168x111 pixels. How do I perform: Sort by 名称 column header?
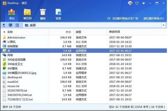[x=10, y=32]
